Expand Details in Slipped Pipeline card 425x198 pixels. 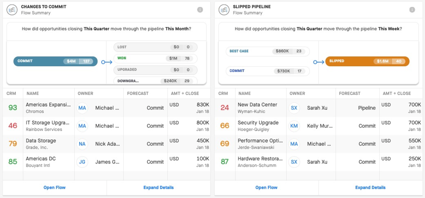pyautogui.click(x=371, y=187)
